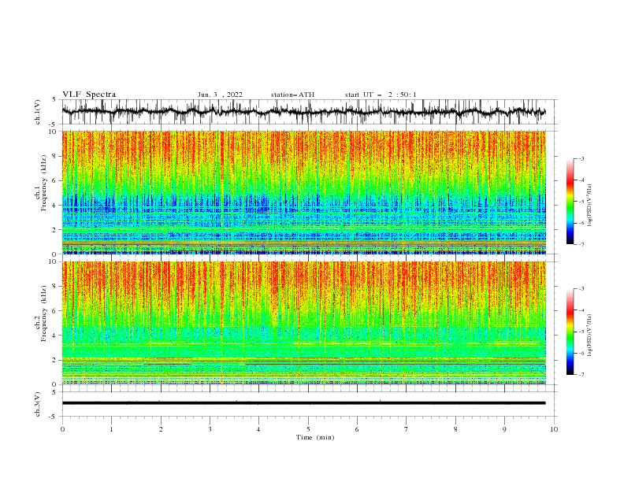Click the ch.1 spectrogram panel
The width and height of the screenshot is (624, 482).
point(303,192)
